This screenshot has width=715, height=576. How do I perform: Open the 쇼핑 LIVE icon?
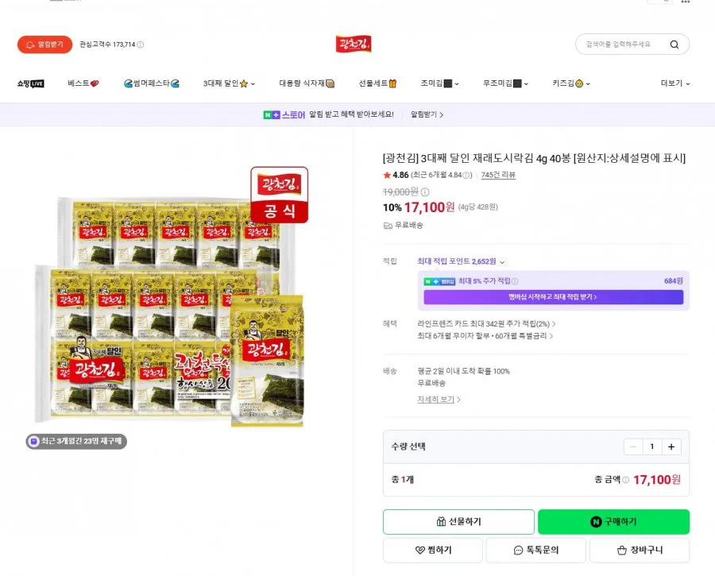click(30, 83)
